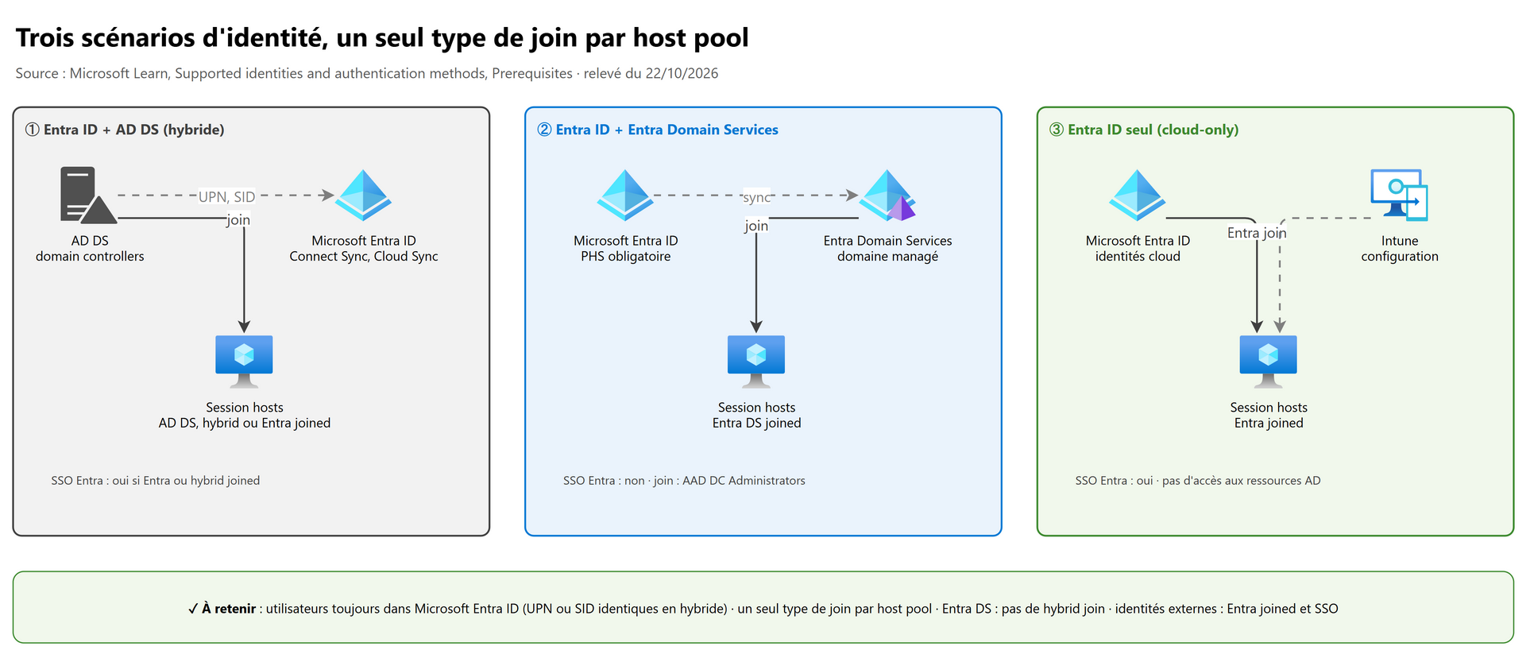The width and height of the screenshot is (1530, 658).
Task: Click the AD DS domain controllers server icon
Action: click(89, 195)
